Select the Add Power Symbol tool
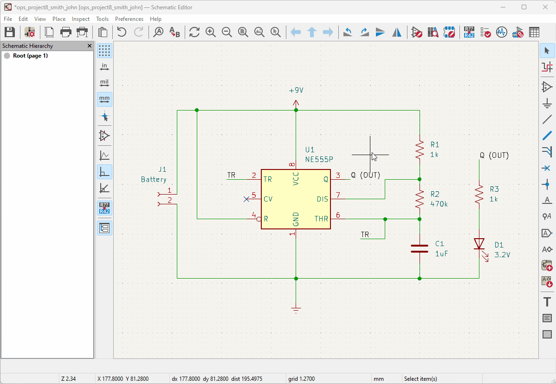The width and height of the screenshot is (556, 384). click(x=547, y=103)
